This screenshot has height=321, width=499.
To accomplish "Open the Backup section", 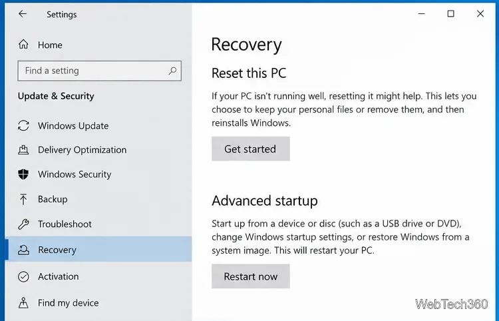I will click(x=53, y=199).
